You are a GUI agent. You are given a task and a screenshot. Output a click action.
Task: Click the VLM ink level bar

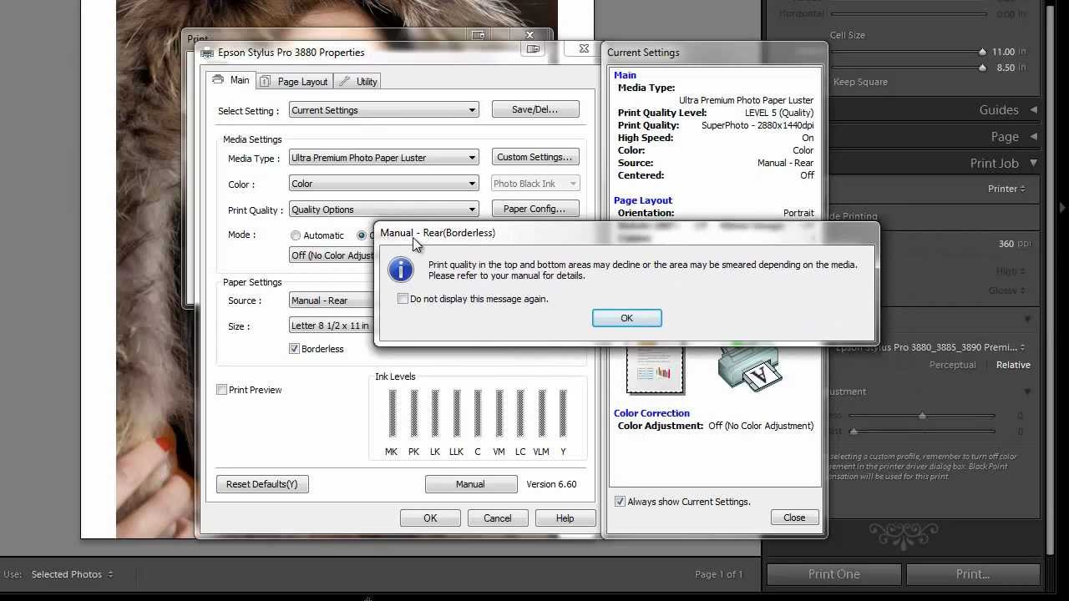tap(541, 413)
